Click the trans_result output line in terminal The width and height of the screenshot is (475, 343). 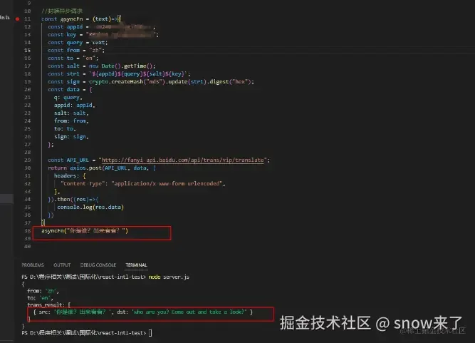[x=48, y=304]
